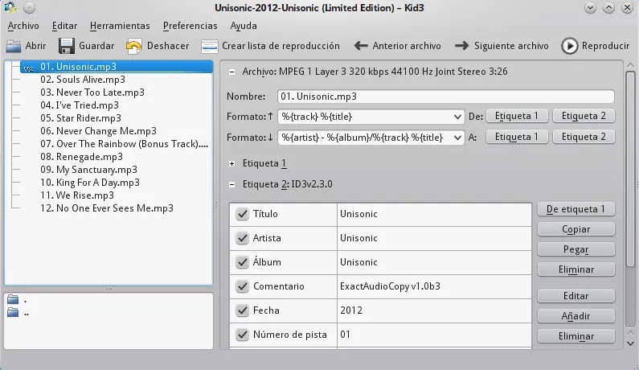Collapse the Archivo section
Screen dimensions: 639x370
point(231,72)
